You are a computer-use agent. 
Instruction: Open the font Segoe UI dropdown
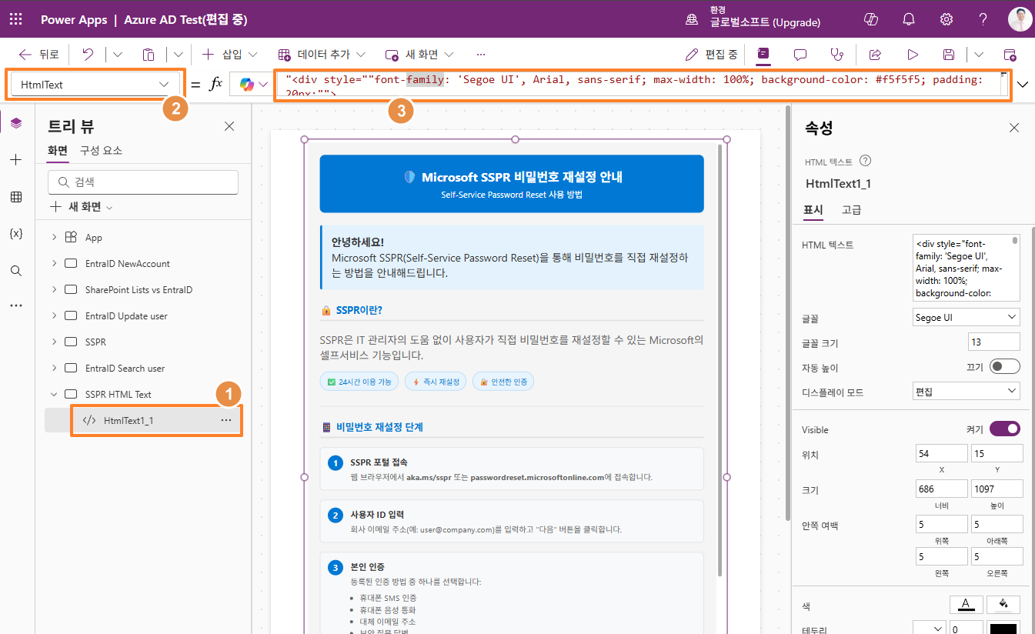(x=966, y=317)
